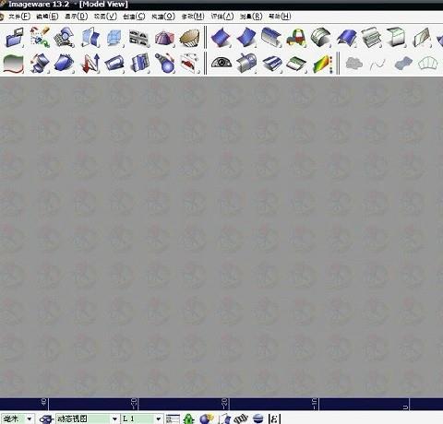Click the rainbow color deviation map icon

point(323,64)
